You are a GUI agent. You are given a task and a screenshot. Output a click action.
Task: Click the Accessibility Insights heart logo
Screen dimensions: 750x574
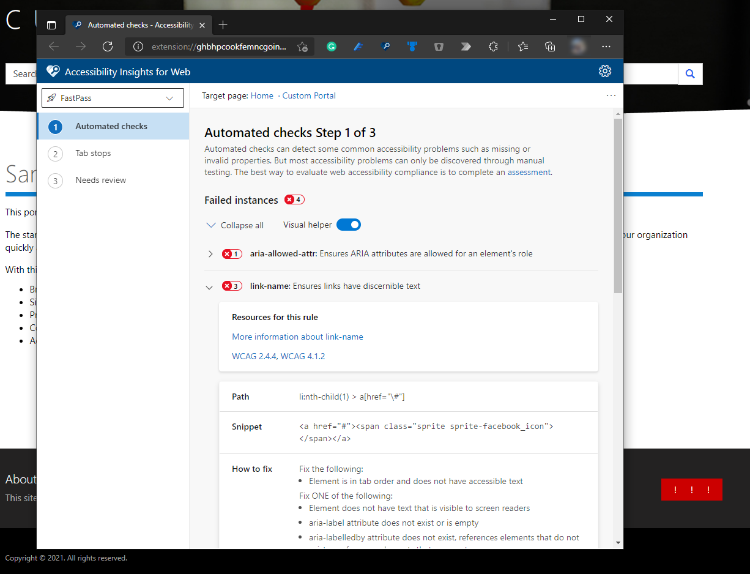coord(53,72)
